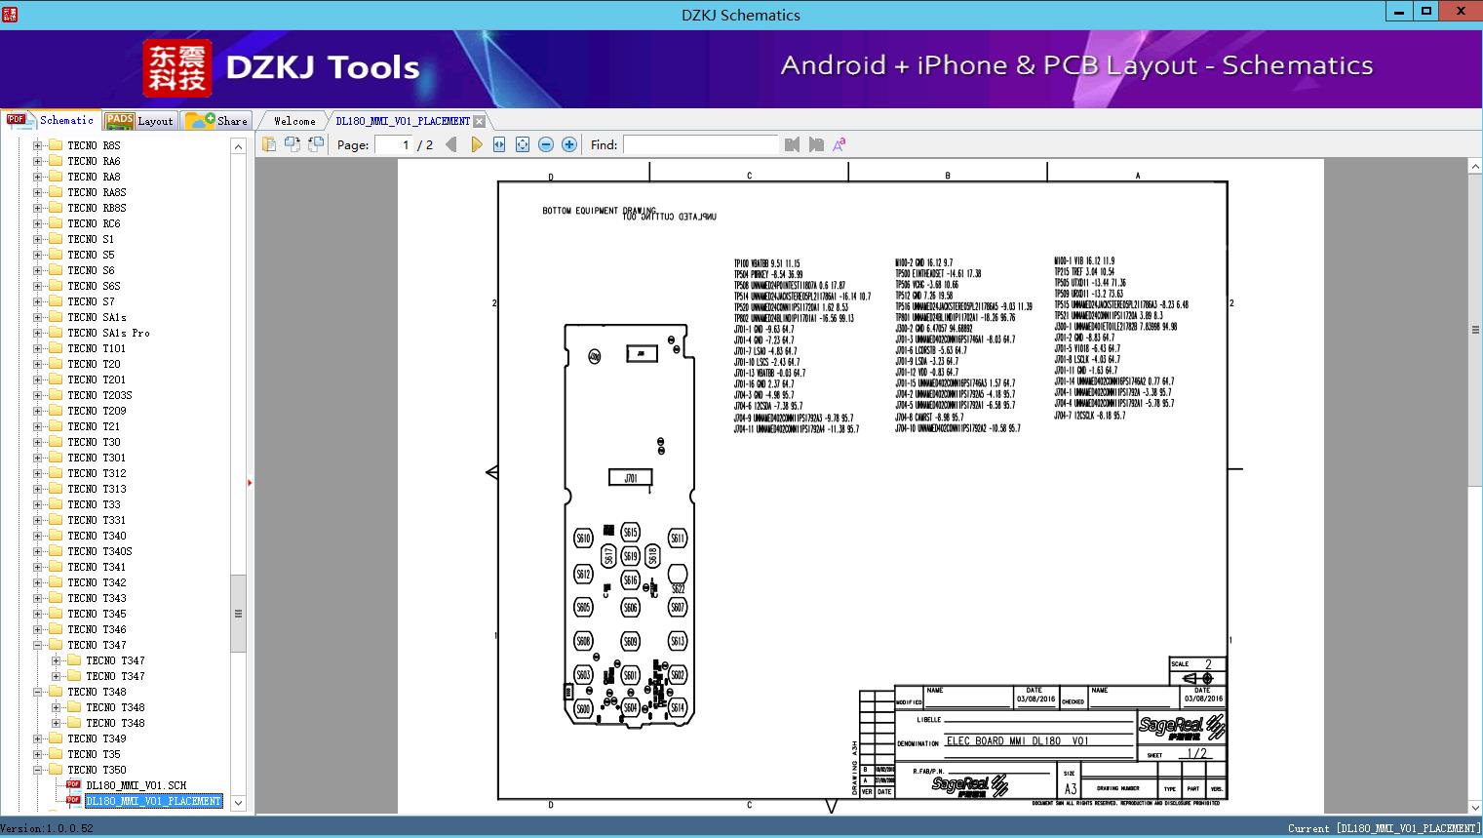The image size is (1483, 838).
Task: Click the document view scroll up arrow
Action: [1474, 167]
